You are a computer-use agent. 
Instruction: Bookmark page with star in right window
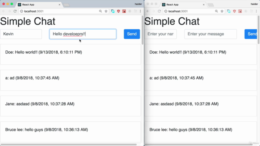click(x=222, y=11)
